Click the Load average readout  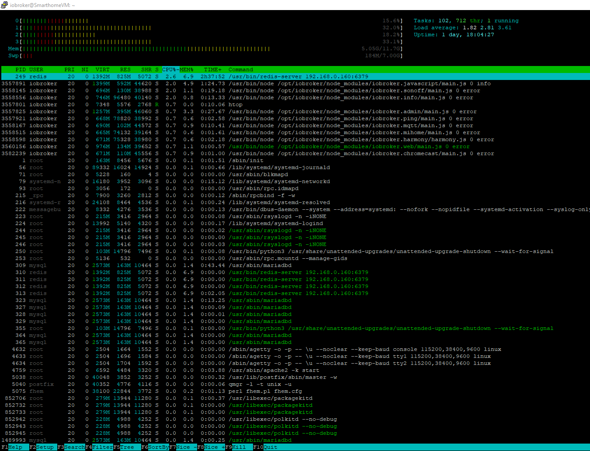click(x=463, y=28)
